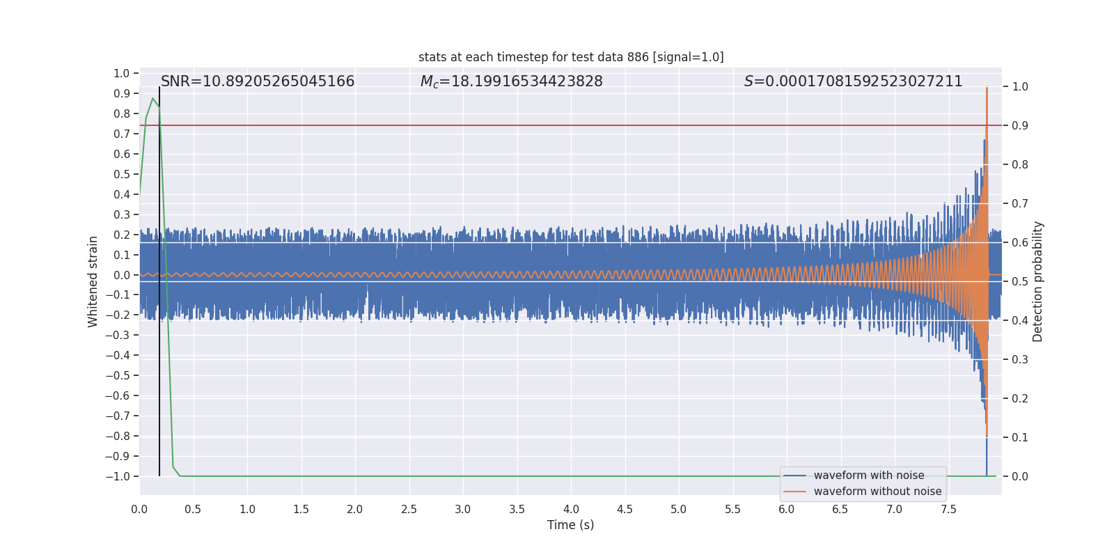Click the 4.0 tick on the time axis
The image size is (1114, 557).
click(571, 510)
